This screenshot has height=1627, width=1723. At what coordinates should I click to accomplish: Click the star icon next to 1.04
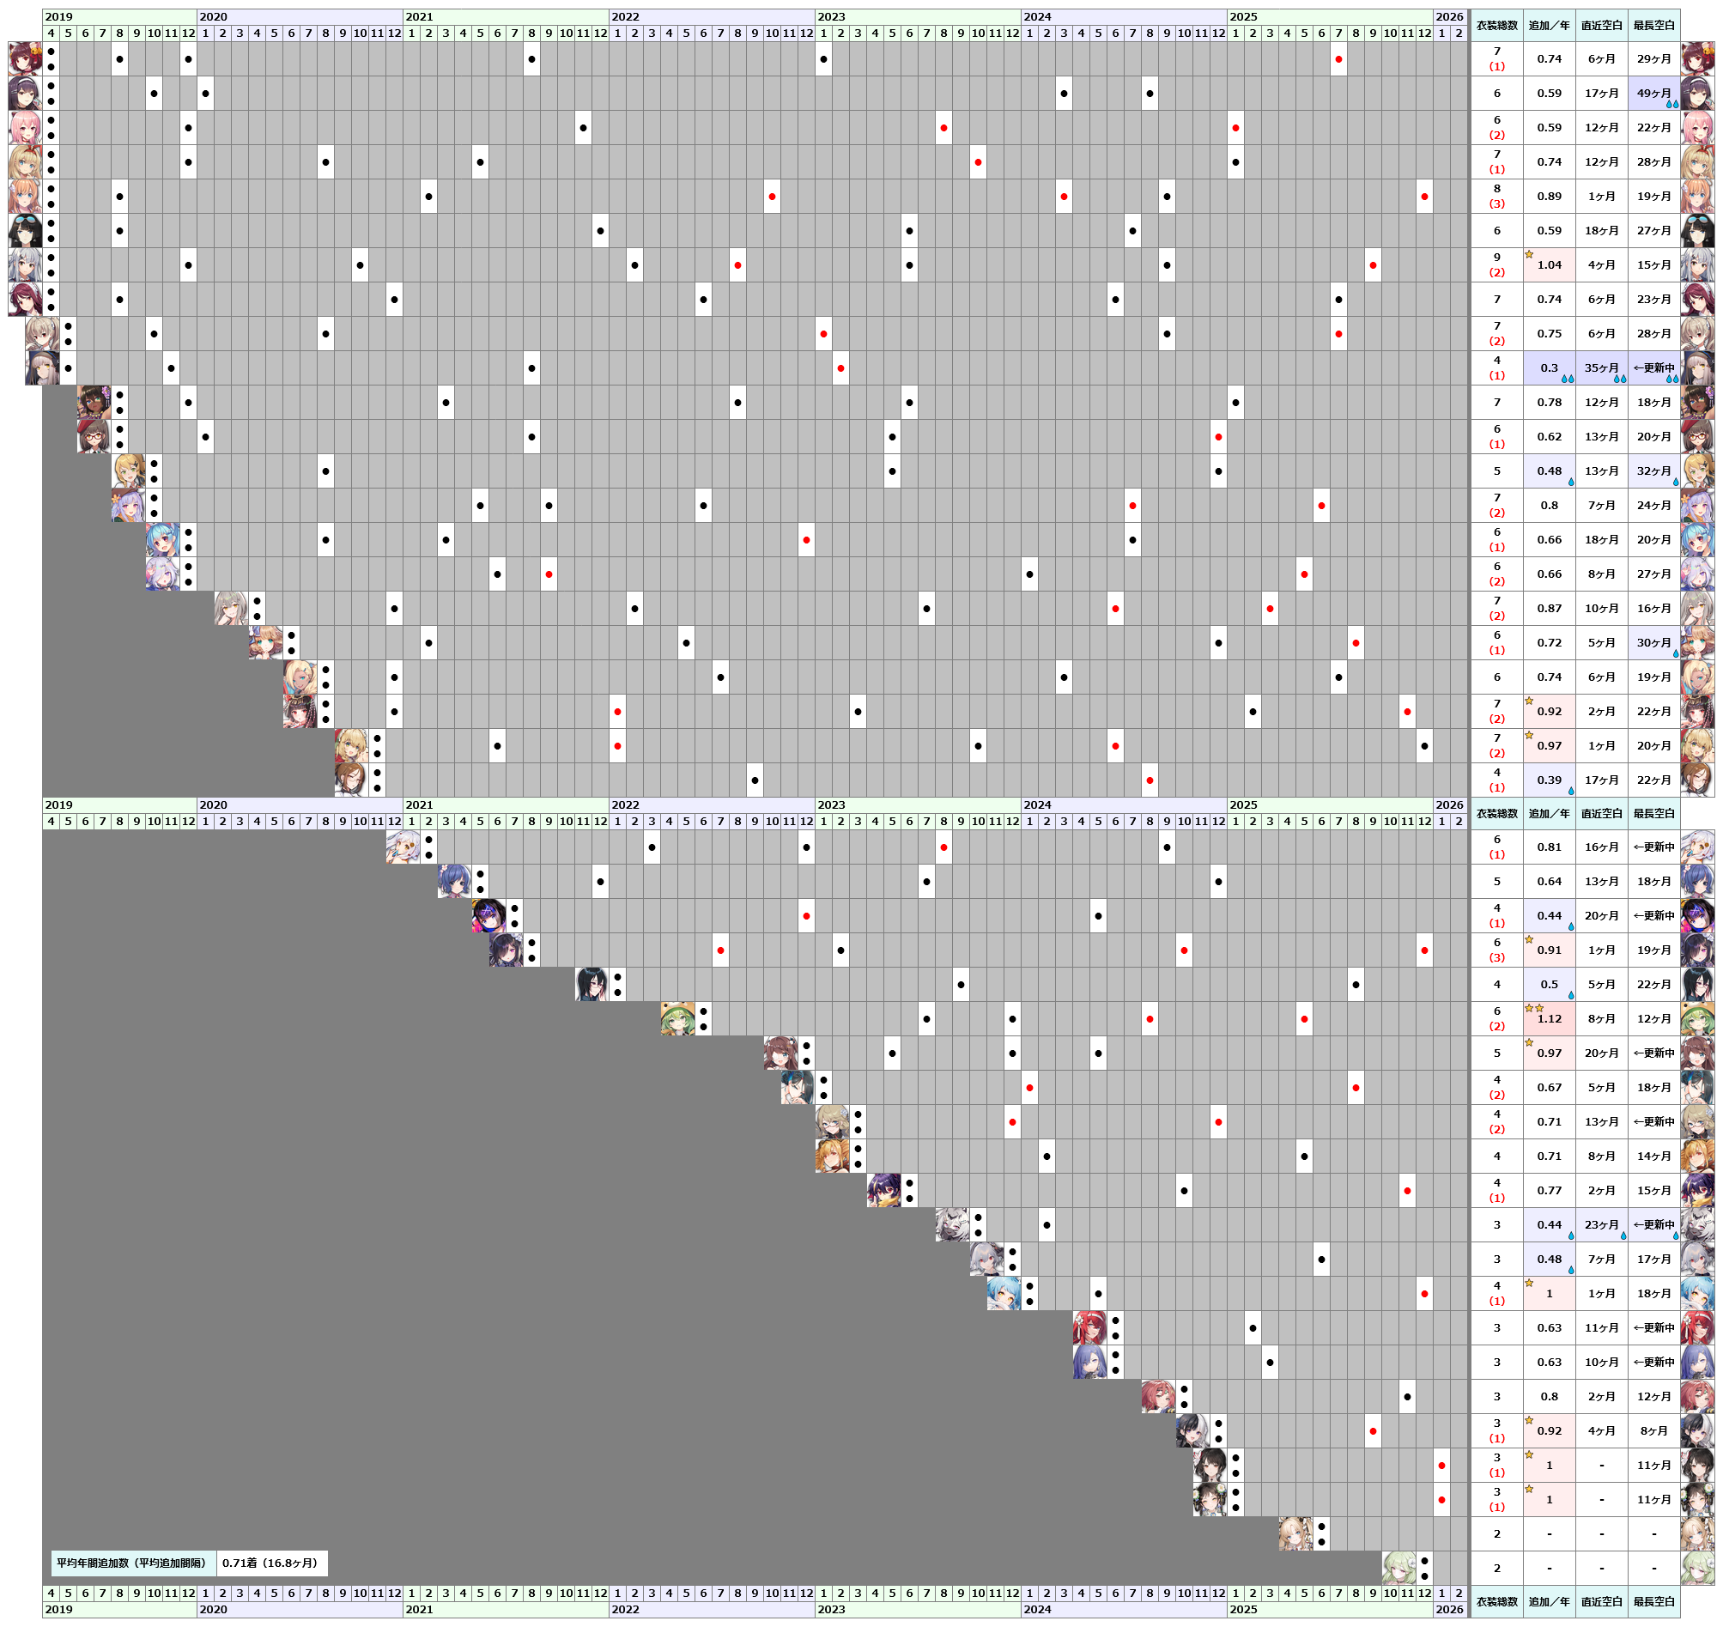[x=1529, y=254]
